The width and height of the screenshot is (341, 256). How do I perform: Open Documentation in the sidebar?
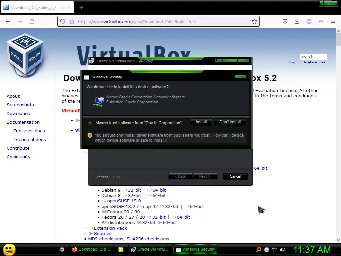click(23, 122)
